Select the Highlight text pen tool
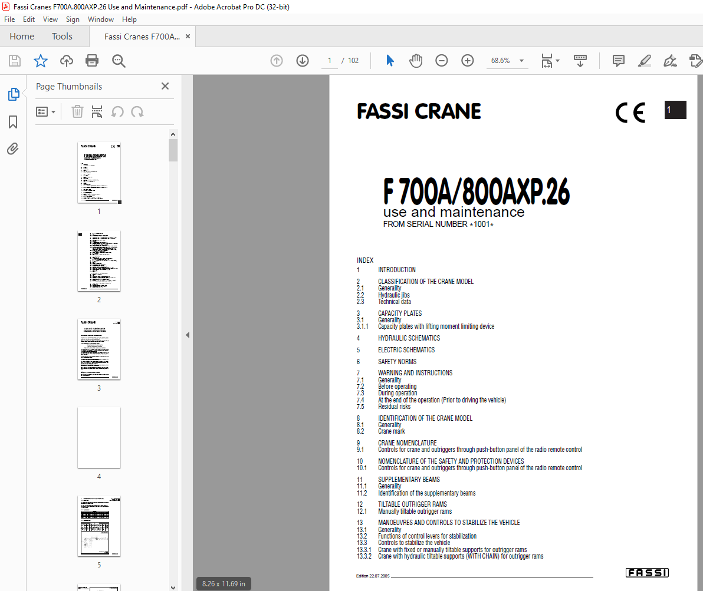The width and height of the screenshot is (703, 591). tap(644, 61)
